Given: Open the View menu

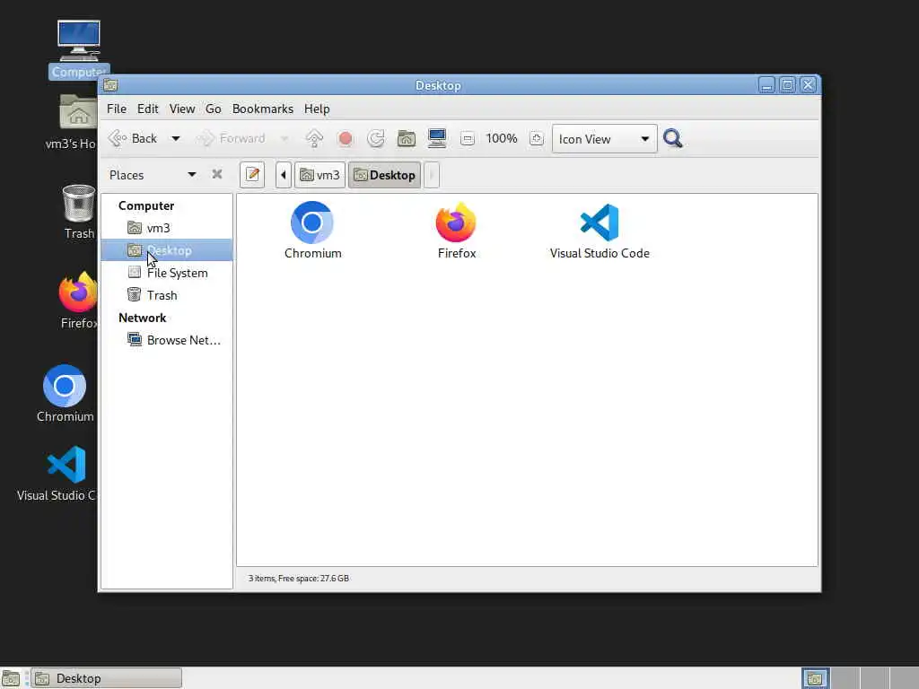Looking at the screenshot, I should (x=182, y=109).
